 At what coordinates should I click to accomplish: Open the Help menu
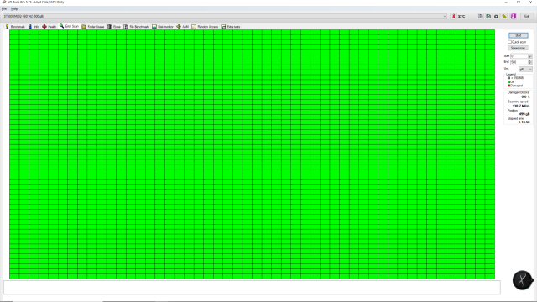14,9
